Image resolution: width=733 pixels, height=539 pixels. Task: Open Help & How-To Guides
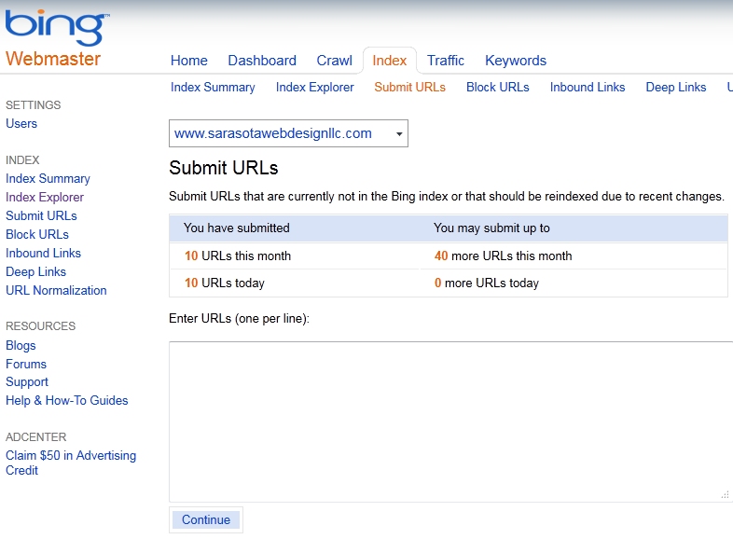[x=66, y=401]
